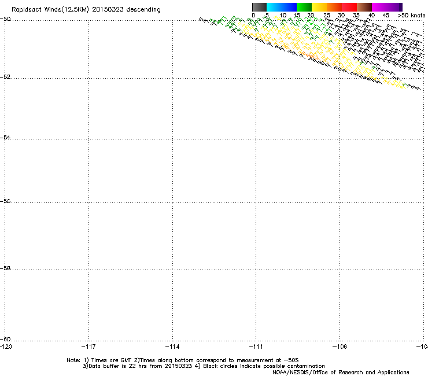The image size is (428, 376).
Task: Click the green 15-20 knots legend segment
Action: tap(304, 7)
